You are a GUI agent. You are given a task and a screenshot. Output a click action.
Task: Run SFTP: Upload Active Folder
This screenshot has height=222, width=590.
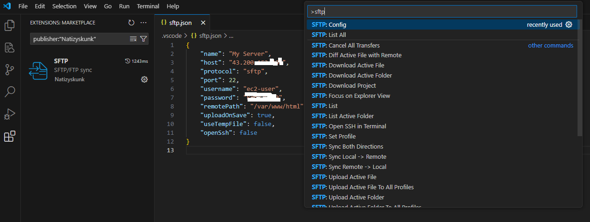point(442,197)
